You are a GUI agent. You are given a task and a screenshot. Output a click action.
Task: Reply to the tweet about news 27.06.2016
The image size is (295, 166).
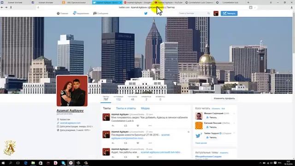coord(113,143)
